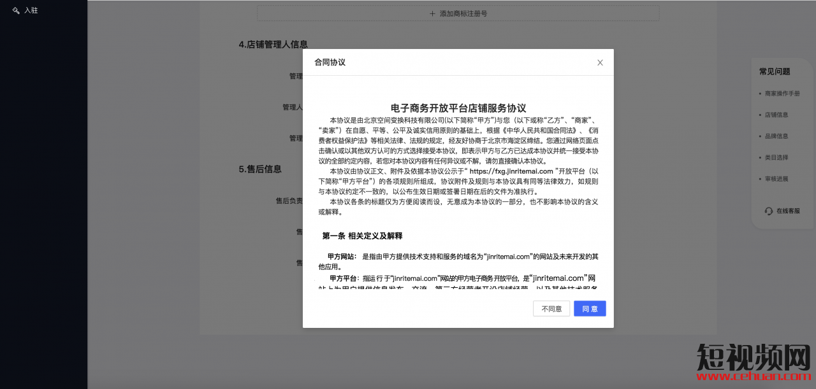Click the 在线客服 headset icon
The height and width of the screenshot is (389, 816).
(x=769, y=211)
